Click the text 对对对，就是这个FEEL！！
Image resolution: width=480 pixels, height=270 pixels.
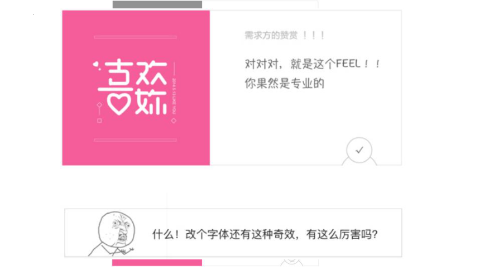312,64
